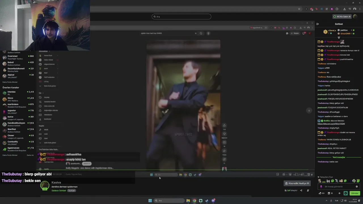Open the emoji picker in chat input
Screen dimensions: 363x204
coord(357,186)
